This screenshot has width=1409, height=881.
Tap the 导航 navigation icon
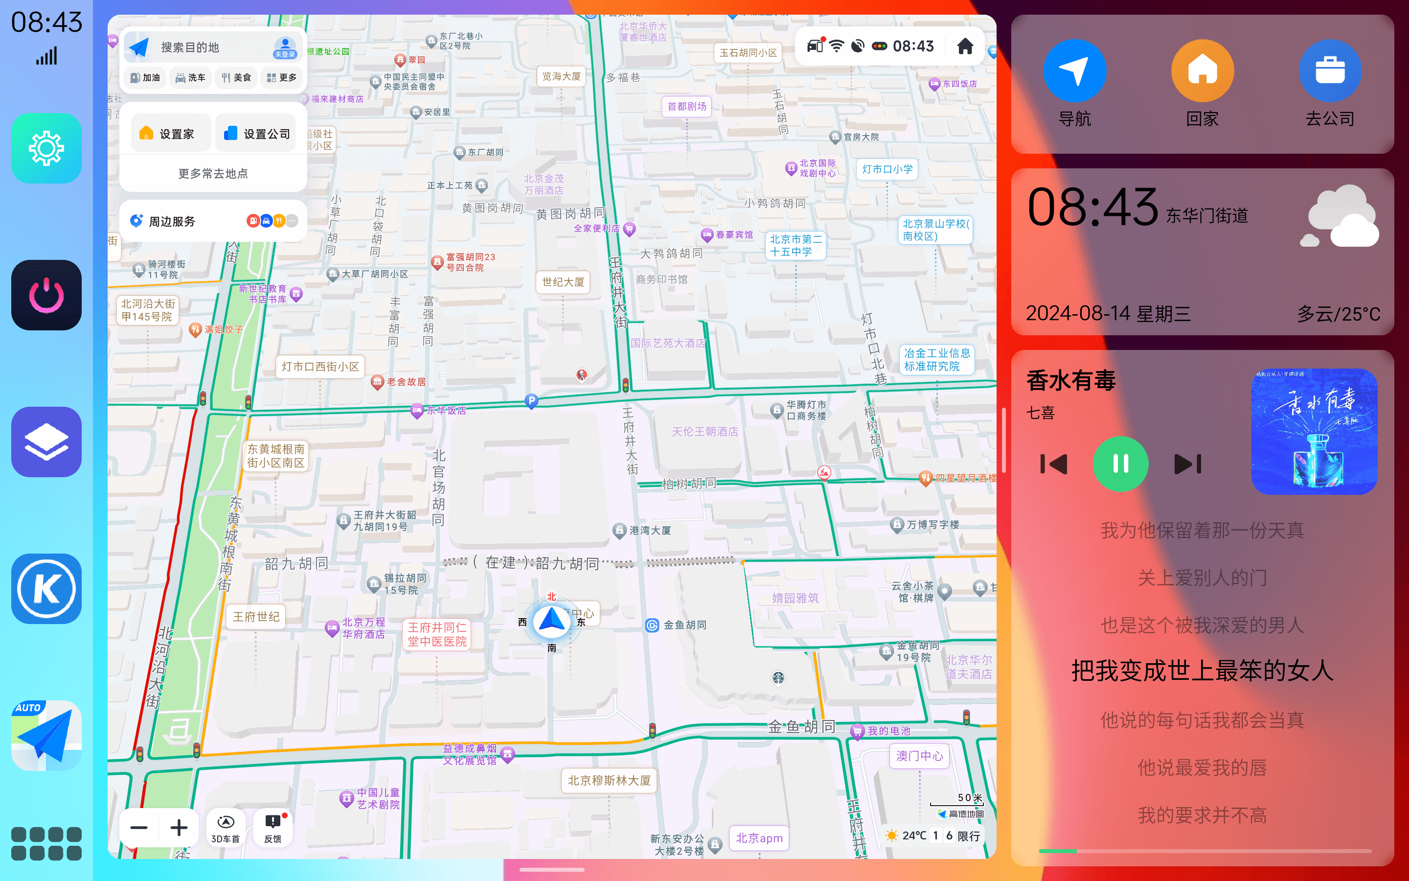coord(1075,70)
